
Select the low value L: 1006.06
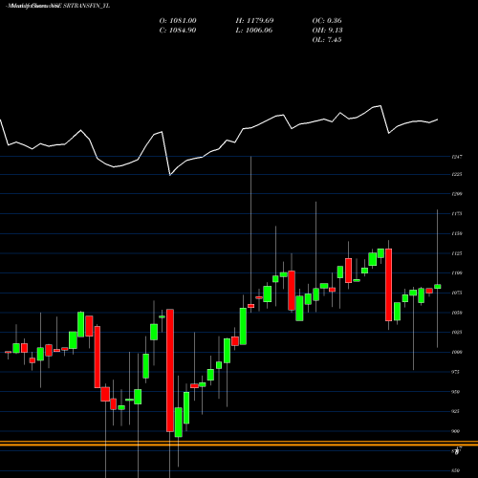coord(254,31)
